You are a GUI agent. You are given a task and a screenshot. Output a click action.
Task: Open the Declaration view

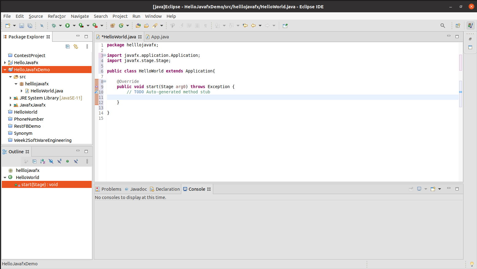point(167,189)
